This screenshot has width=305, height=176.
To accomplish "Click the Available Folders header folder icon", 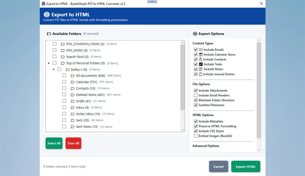I will pyautogui.click(x=49, y=34).
